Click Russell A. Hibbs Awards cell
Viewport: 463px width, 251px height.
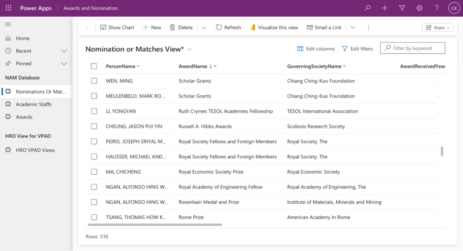pyautogui.click(x=205, y=126)
